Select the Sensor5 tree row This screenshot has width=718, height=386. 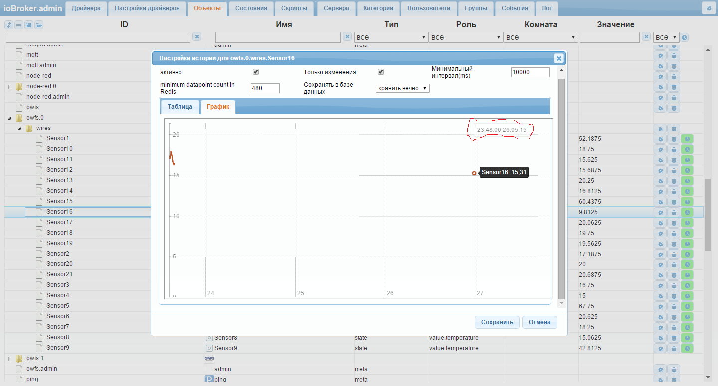pyautogui.click(x=57, y=306)
